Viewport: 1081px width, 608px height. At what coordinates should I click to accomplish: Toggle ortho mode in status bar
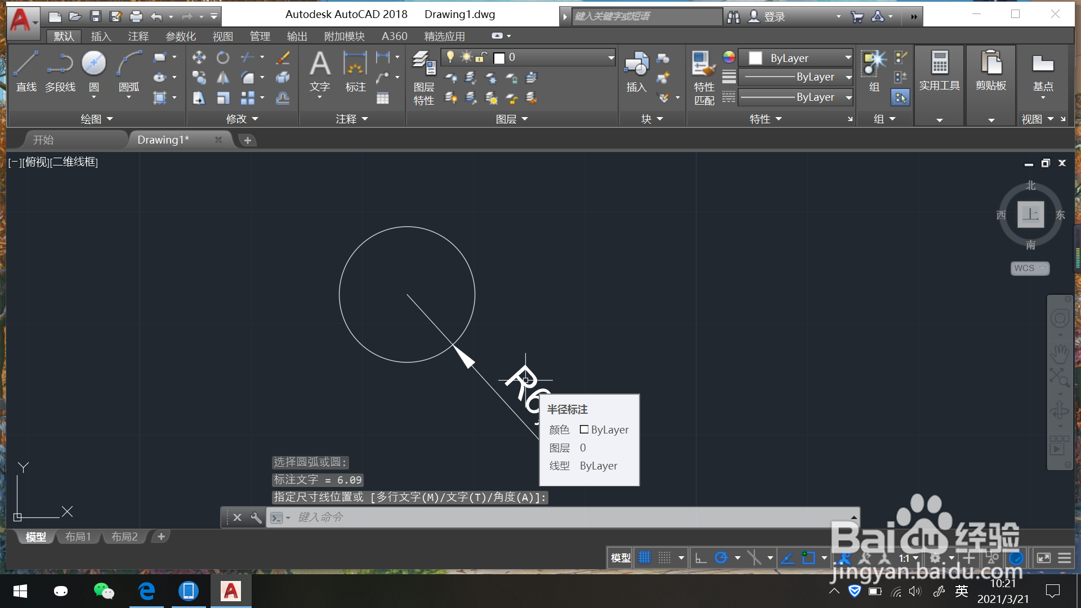tap(701, 558)
